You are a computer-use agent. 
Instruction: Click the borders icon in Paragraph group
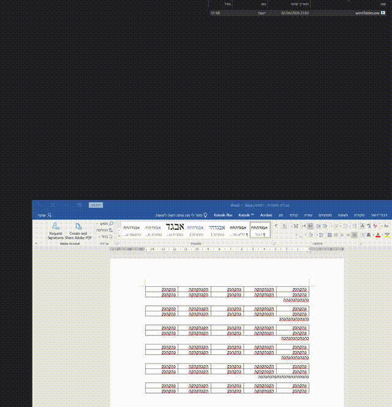[301, 235]
